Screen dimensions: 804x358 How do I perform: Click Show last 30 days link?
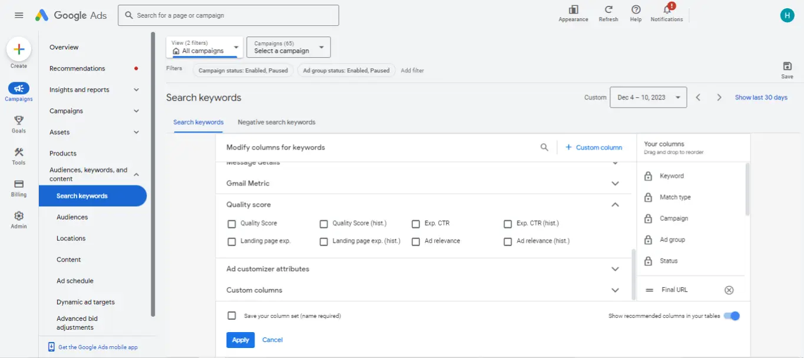(x=761, y=98)
